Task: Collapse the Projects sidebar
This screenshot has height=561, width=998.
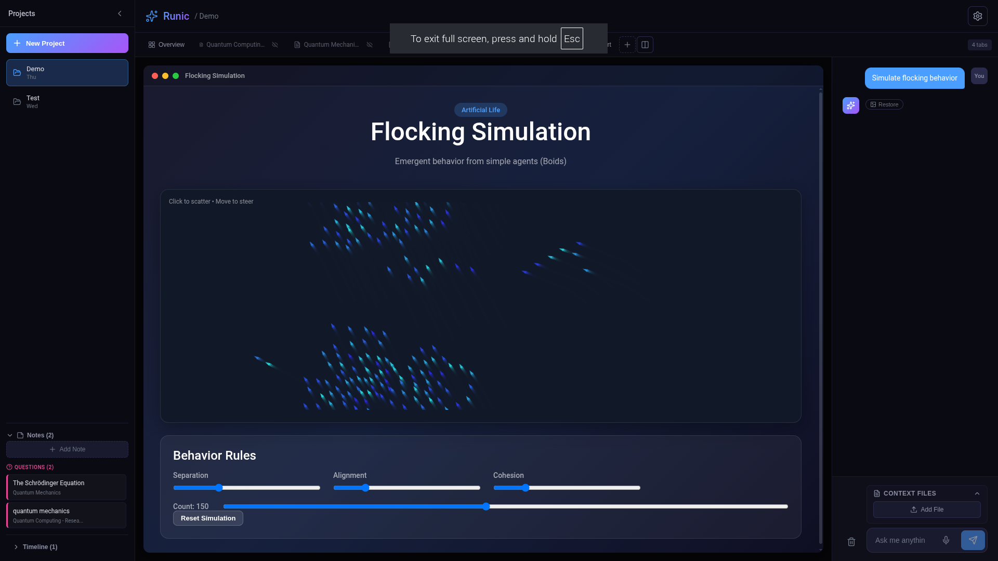Action: (120, 14)
